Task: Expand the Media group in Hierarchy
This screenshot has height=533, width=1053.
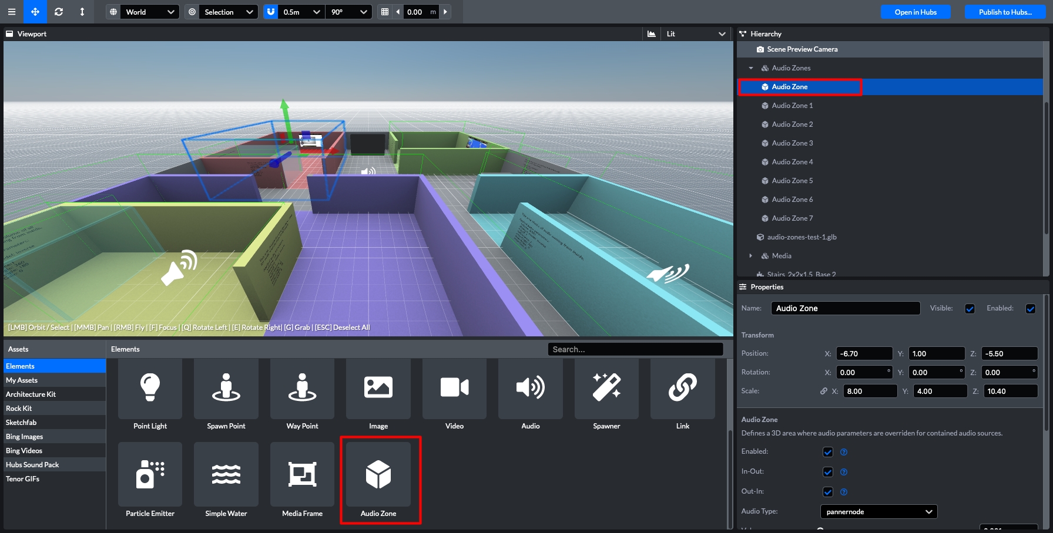Action: pyautogui.click(x=750, y=256)
